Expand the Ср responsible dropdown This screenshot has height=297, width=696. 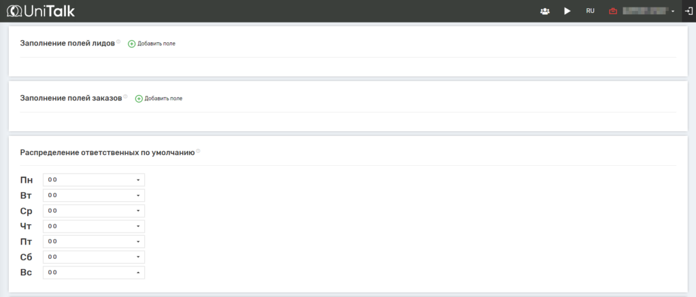click(x=94, y=211)
